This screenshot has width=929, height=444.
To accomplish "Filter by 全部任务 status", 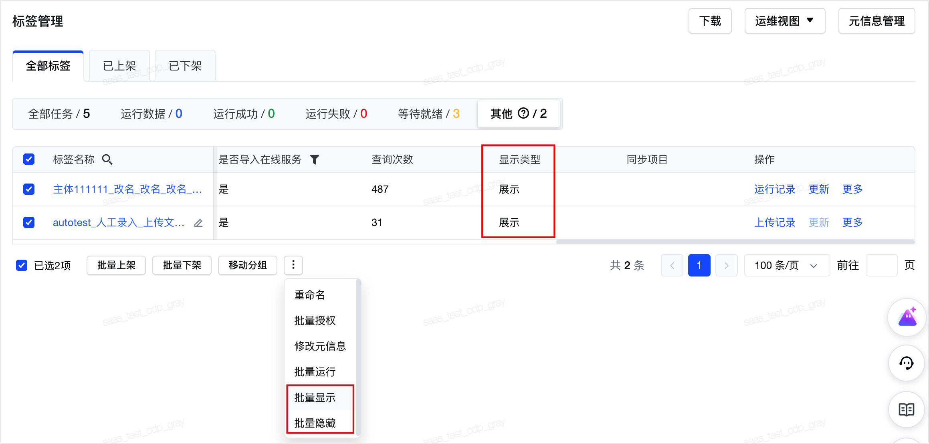I will point(59,114).
